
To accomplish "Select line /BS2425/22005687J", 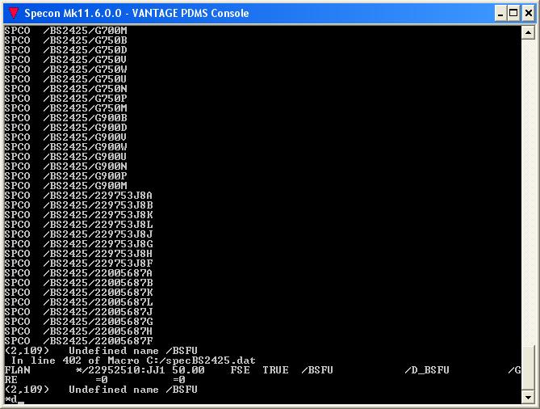I will [78, 311].
